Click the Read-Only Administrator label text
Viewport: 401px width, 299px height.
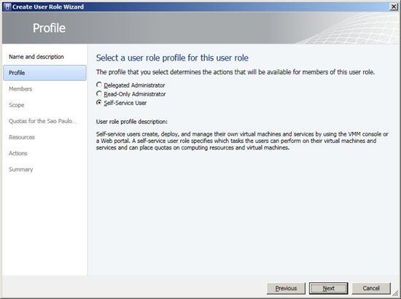point(135,94)
